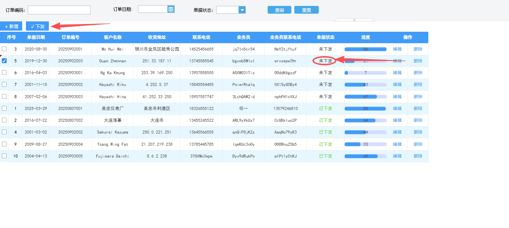The image size is (509, 228).
Task: Click the 新增 add button
Action: tap(11, 26)
